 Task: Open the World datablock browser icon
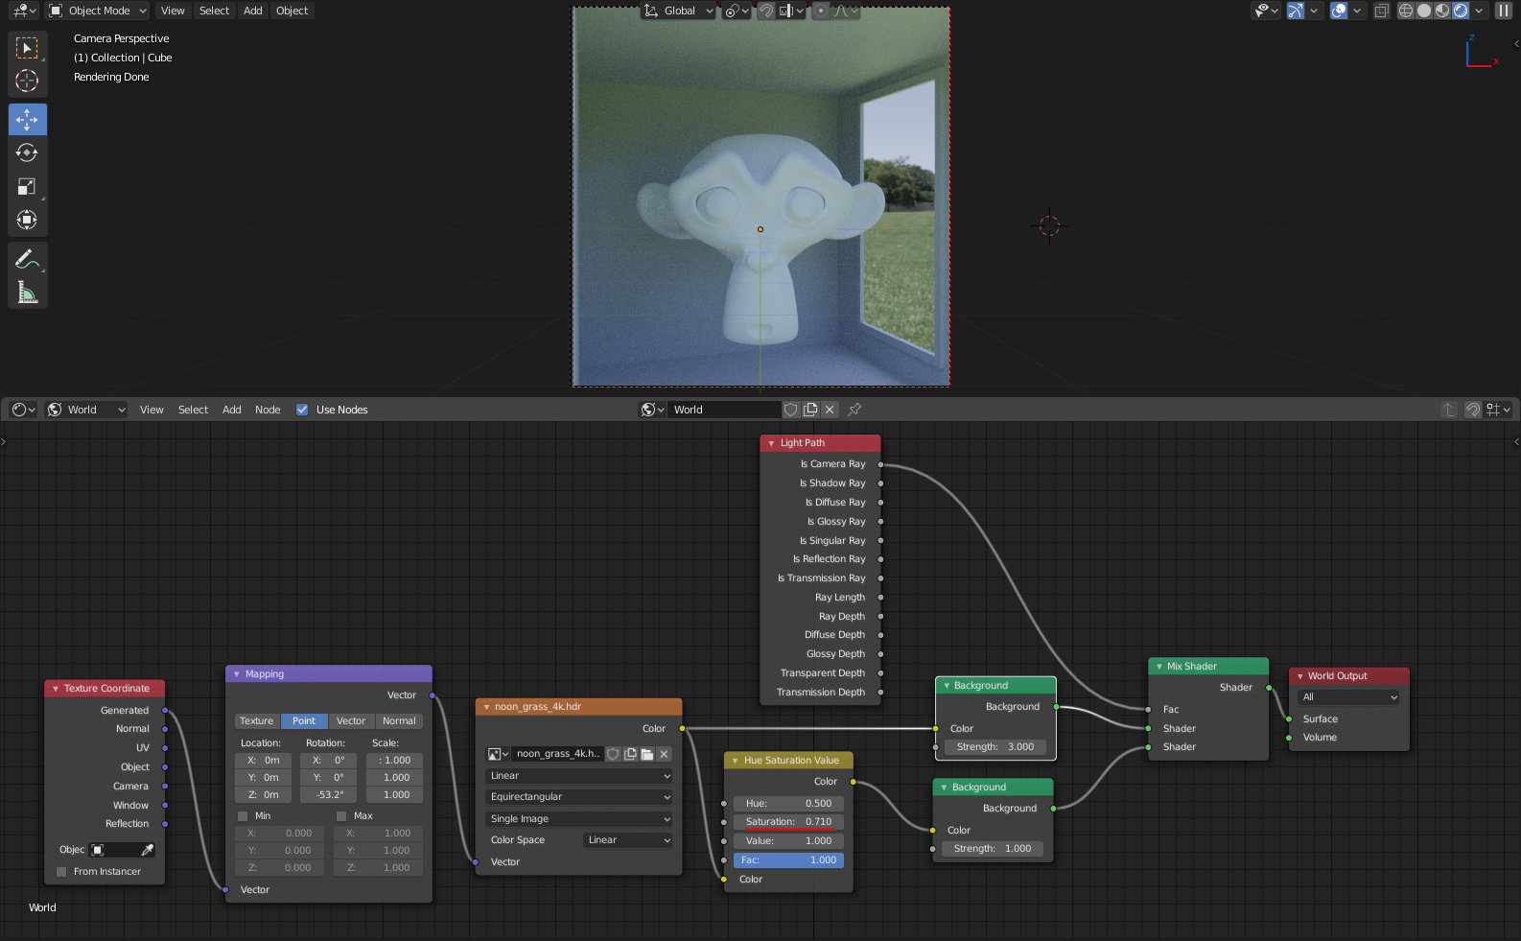point(652,410)
